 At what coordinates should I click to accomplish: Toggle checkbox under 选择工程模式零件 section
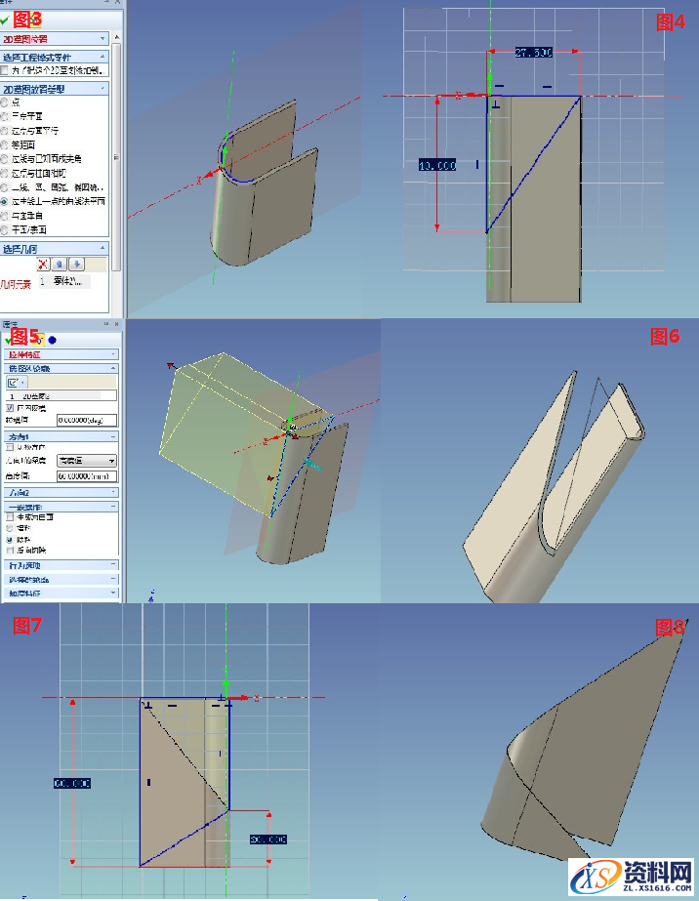tap(6, 70)
